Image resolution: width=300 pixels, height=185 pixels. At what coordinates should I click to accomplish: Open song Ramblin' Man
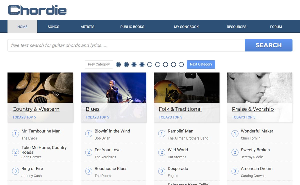180,131
